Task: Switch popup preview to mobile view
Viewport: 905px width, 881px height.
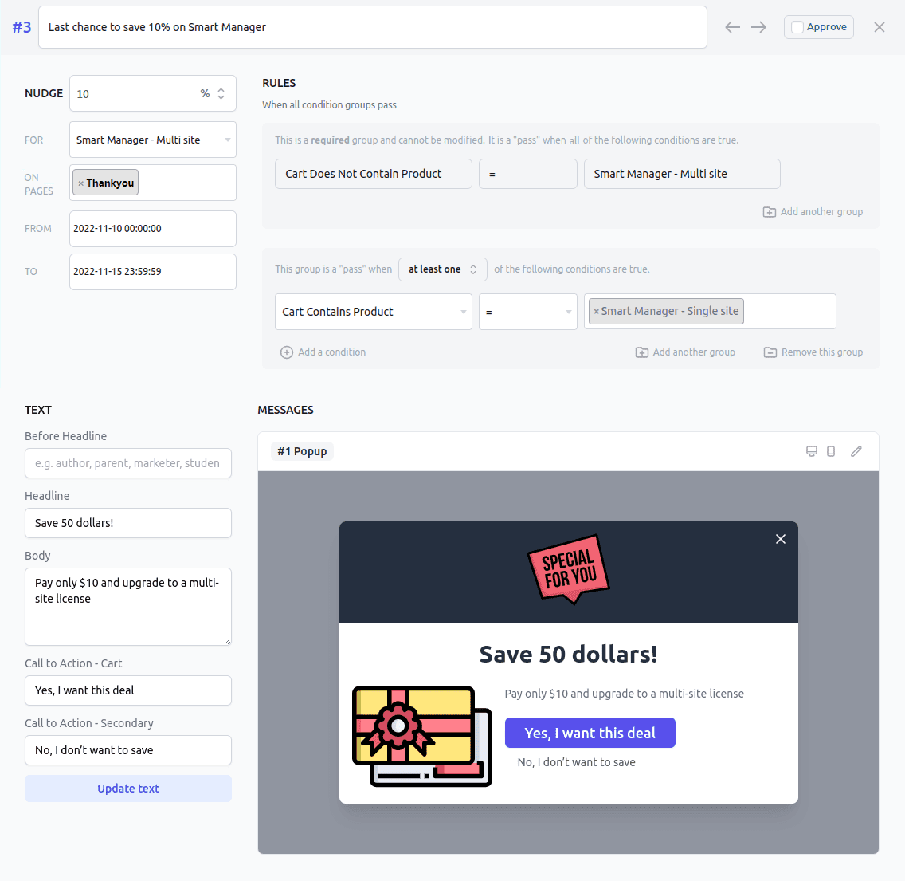Action: (x=831, y=450)
